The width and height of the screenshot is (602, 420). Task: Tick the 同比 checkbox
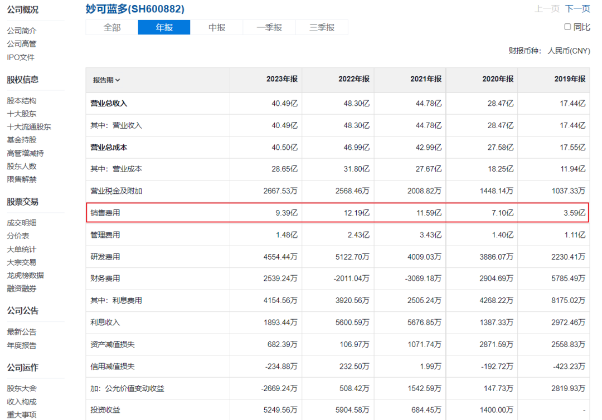tap(567, 27)
